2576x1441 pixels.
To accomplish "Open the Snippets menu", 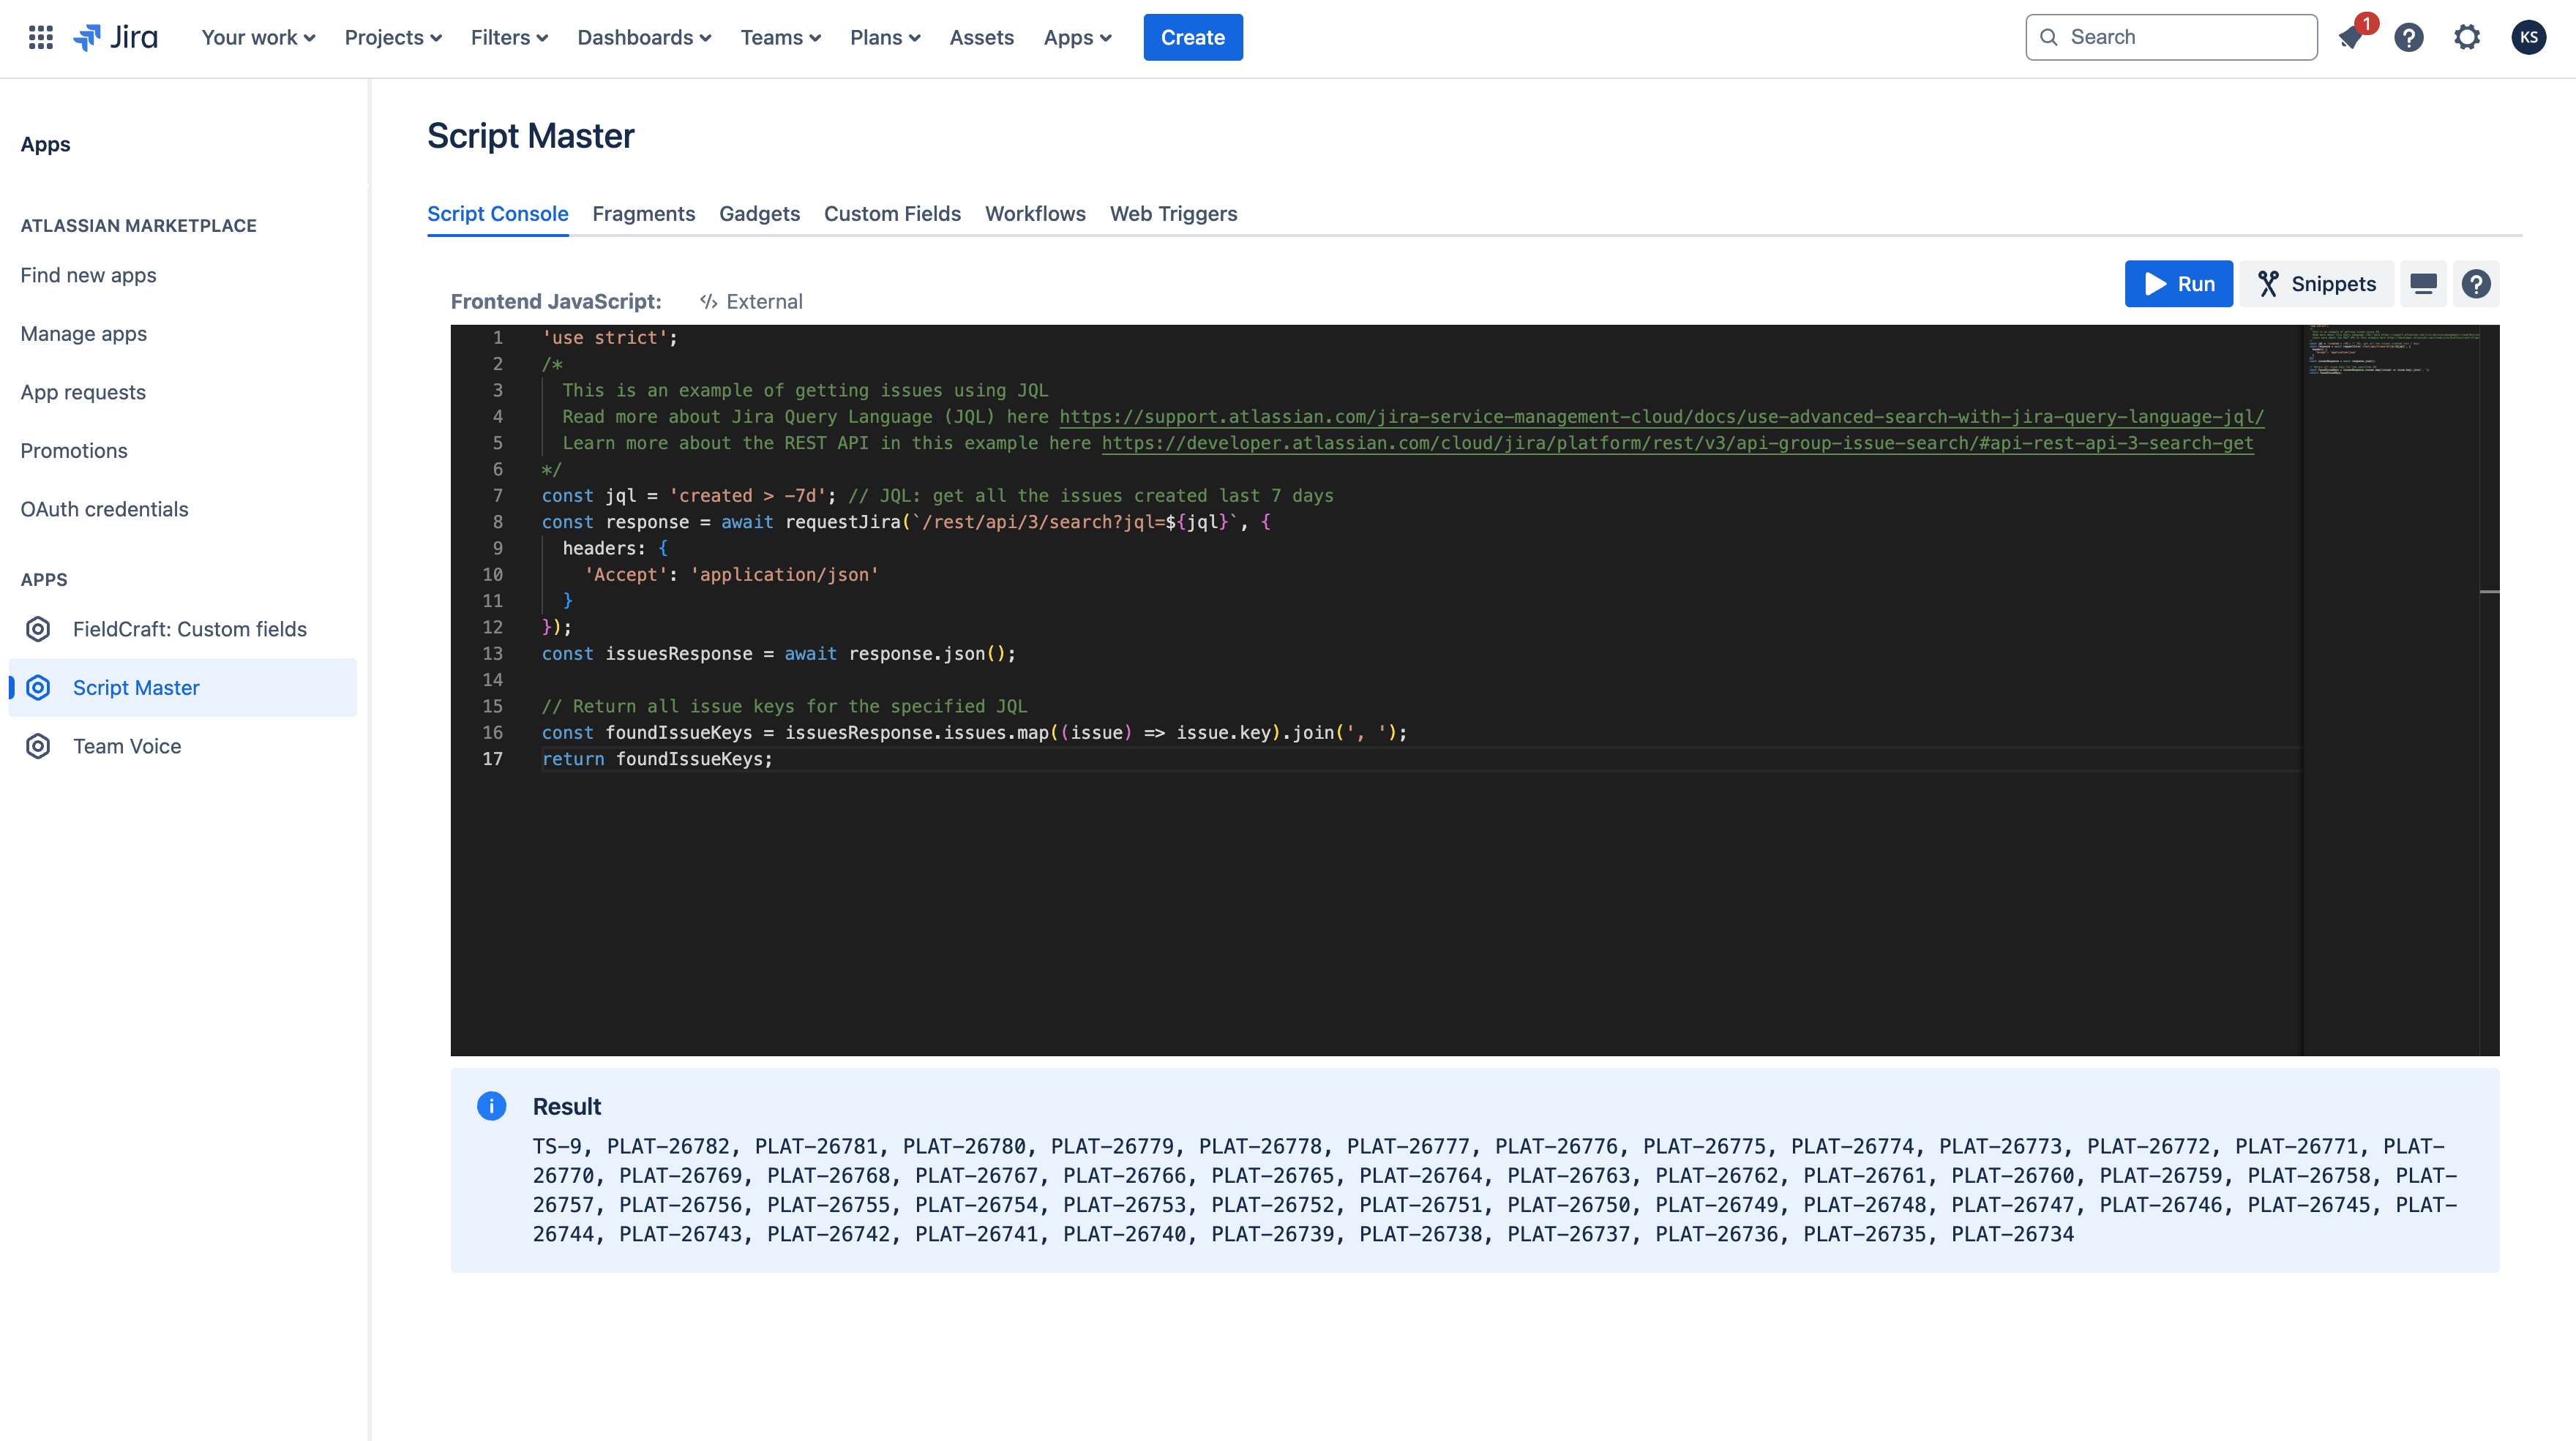I will pyautogui.click(x=2316, y=284).
